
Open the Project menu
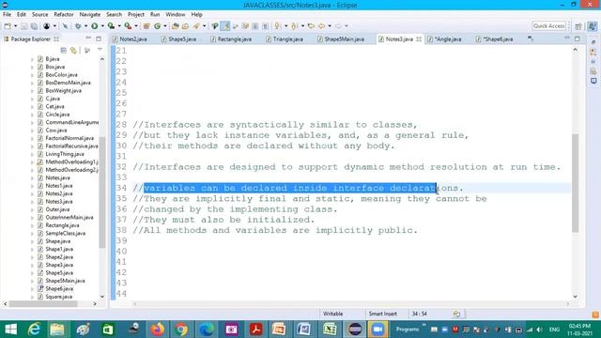[135, 15]
